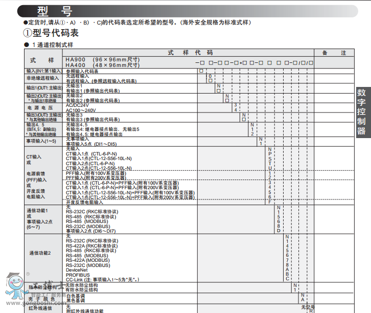Screen dimensions: 371x313
Task: Select the empty box in the 输入 code row
Action: click(201, 71)
